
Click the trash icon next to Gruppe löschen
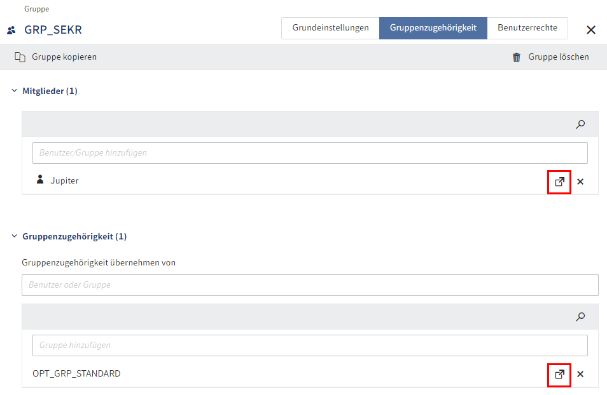517,57
